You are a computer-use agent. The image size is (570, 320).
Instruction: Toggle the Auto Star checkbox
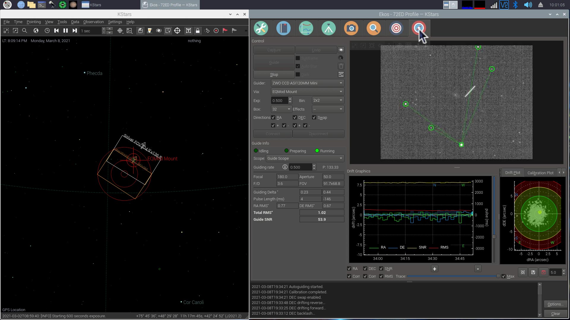click(298, 66)
